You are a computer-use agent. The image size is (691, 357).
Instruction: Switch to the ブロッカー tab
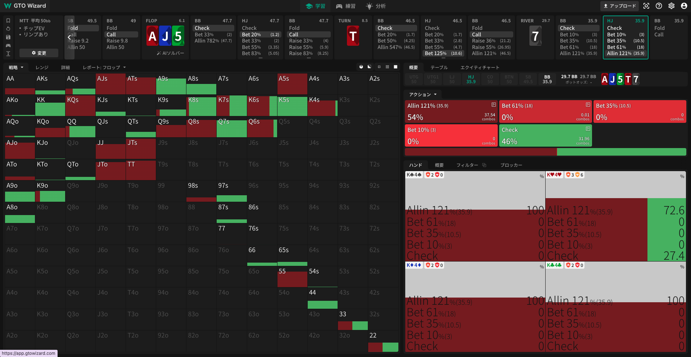tap(511, 165)
